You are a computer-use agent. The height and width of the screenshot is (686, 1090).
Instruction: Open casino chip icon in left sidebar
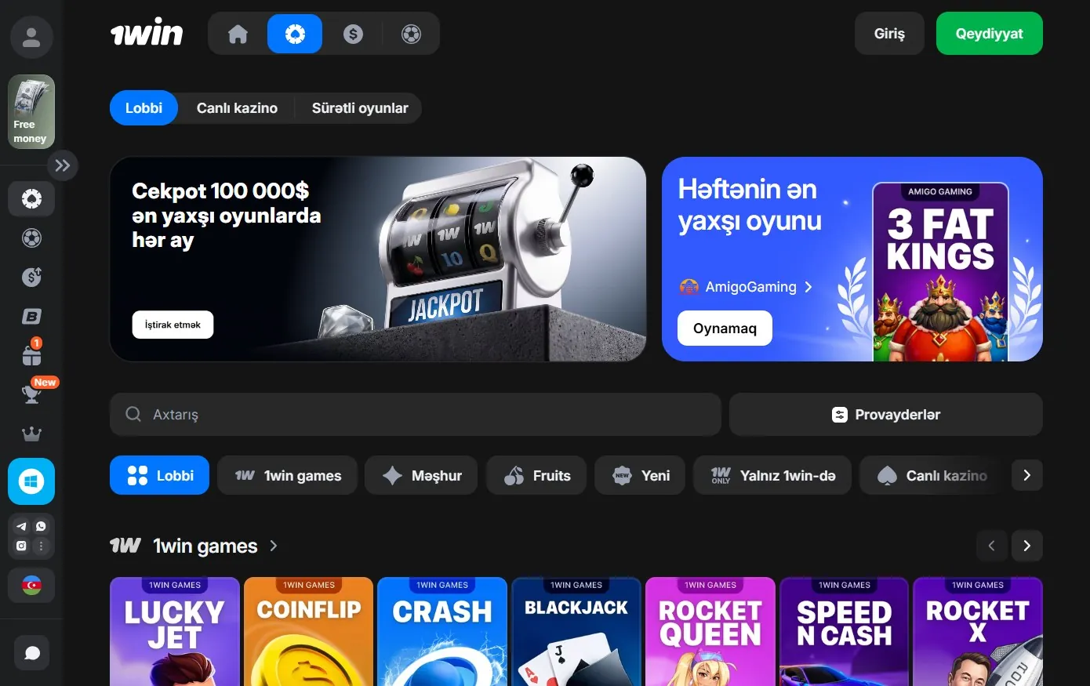(x=31, y=199)
